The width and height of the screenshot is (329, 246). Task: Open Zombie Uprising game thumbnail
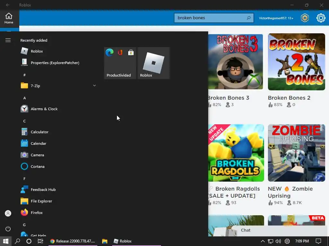click(x=297, y=153)
